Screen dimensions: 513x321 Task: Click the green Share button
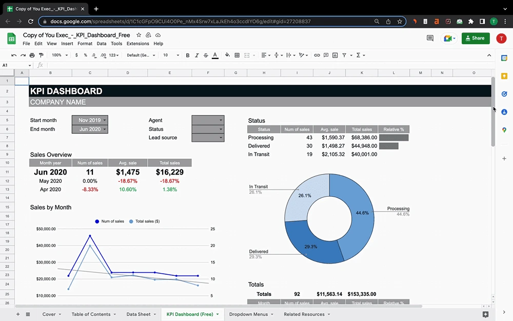(476, 38)
